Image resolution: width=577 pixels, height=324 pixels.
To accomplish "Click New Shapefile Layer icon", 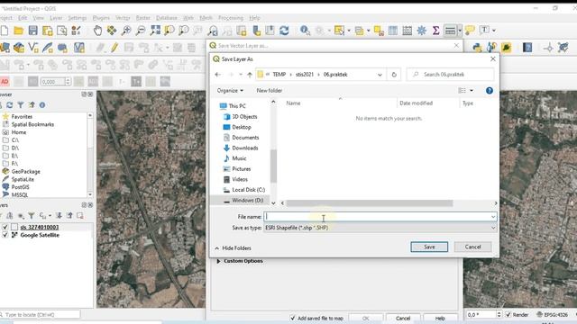I will (33, 48).
